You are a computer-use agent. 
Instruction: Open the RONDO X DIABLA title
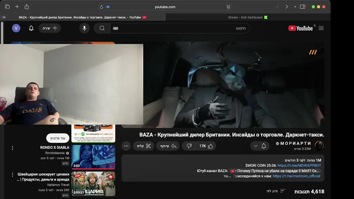point(55,148)
